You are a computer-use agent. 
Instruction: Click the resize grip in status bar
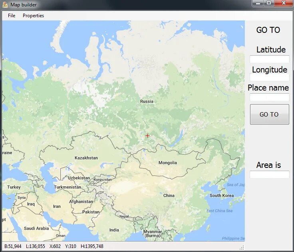tap(242, 247)
